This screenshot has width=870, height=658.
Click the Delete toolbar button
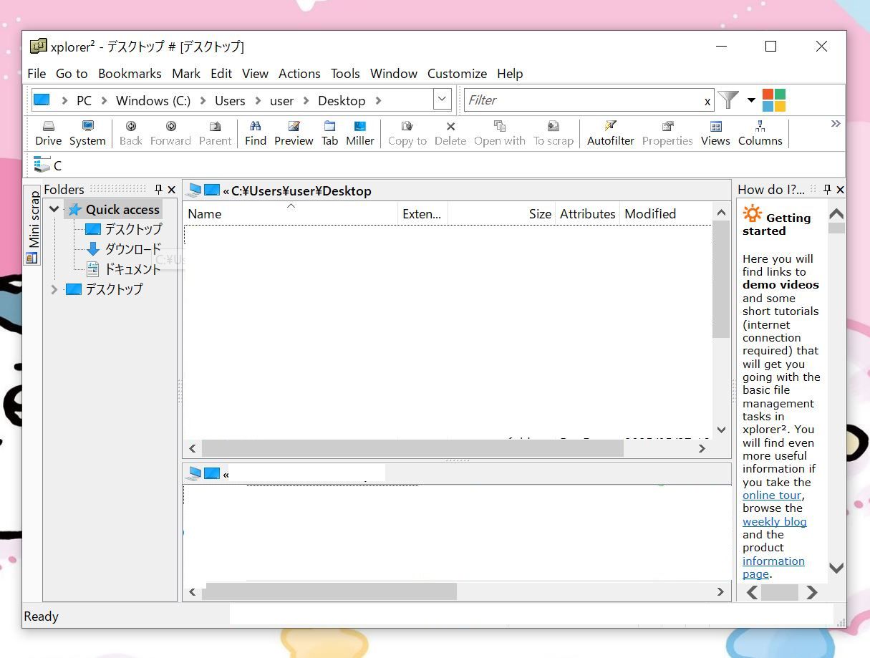[450, 133]
